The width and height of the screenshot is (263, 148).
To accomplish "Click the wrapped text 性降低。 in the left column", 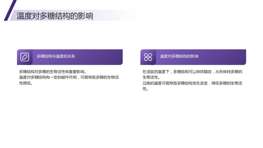I will (26, 83).
